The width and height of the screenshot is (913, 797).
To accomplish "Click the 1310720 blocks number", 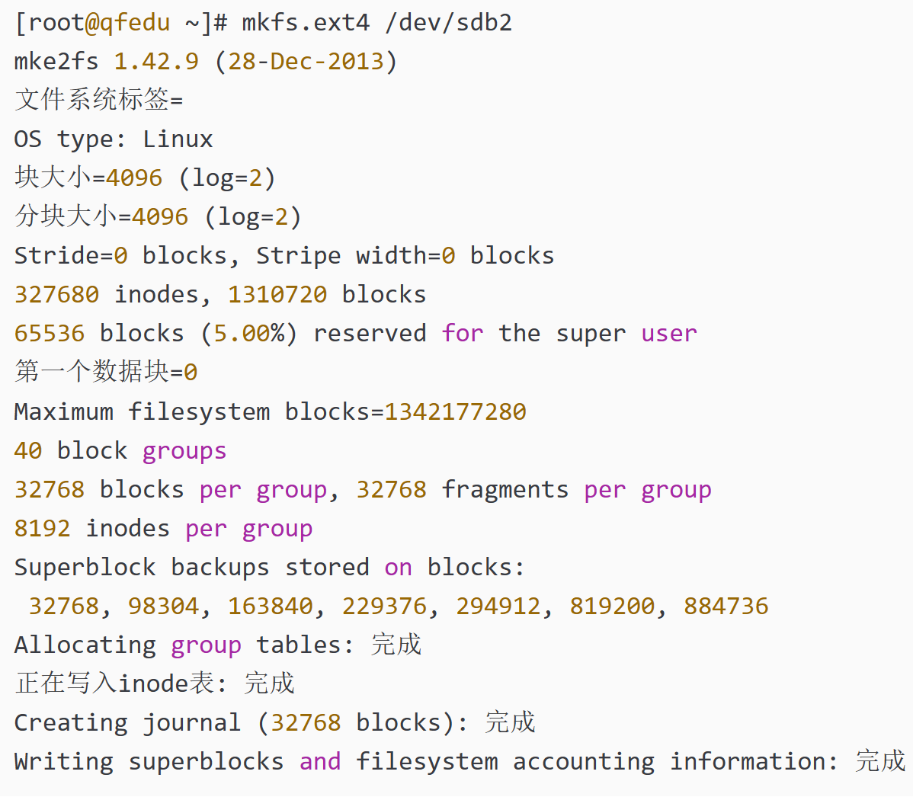I will (277, 294).
